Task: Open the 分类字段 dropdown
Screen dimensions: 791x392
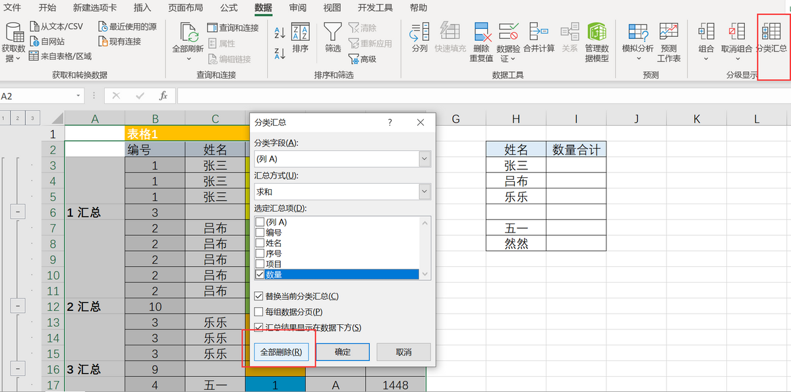Action: click(425, 159)
